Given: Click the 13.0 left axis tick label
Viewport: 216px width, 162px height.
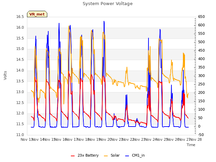Looking at the screenshot, I should tap(20, 92).
